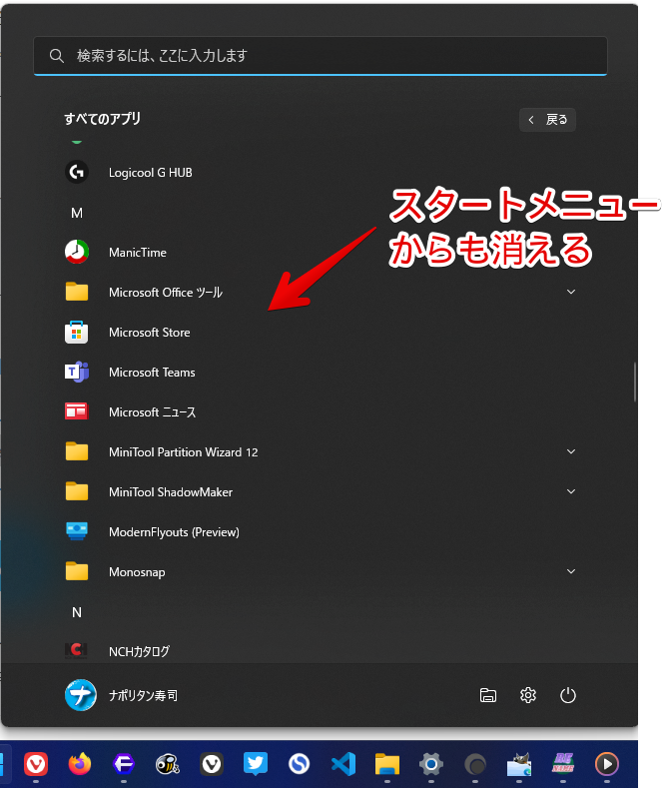Screen dimensions: 668x788
Task: Click the Monosnap folder icon
Action: [77, 571]
